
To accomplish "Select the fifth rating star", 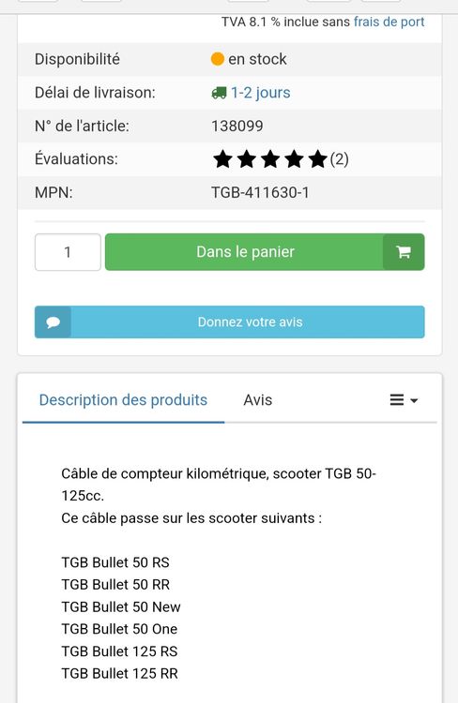I will coord(318,159).
